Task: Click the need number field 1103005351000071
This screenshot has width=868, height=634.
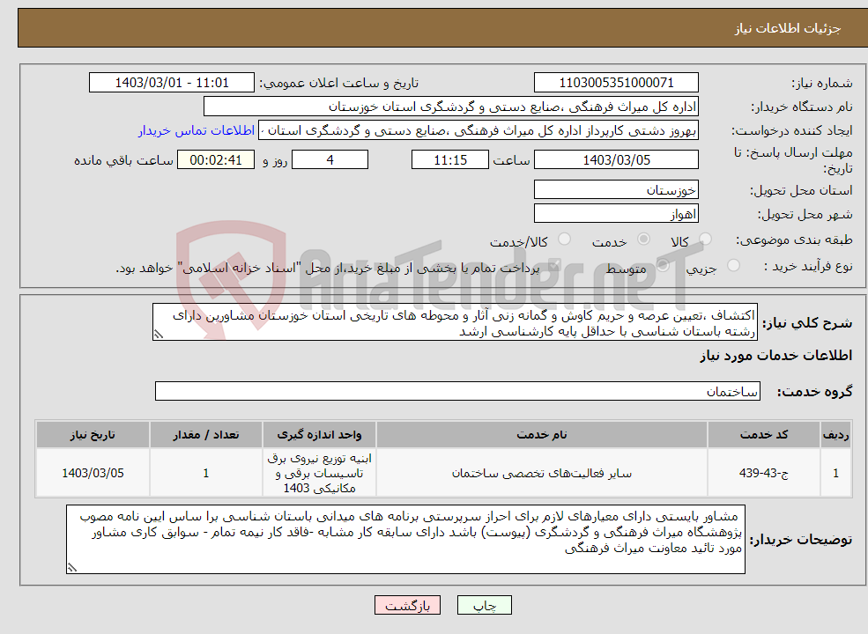Action: [616, 83]
